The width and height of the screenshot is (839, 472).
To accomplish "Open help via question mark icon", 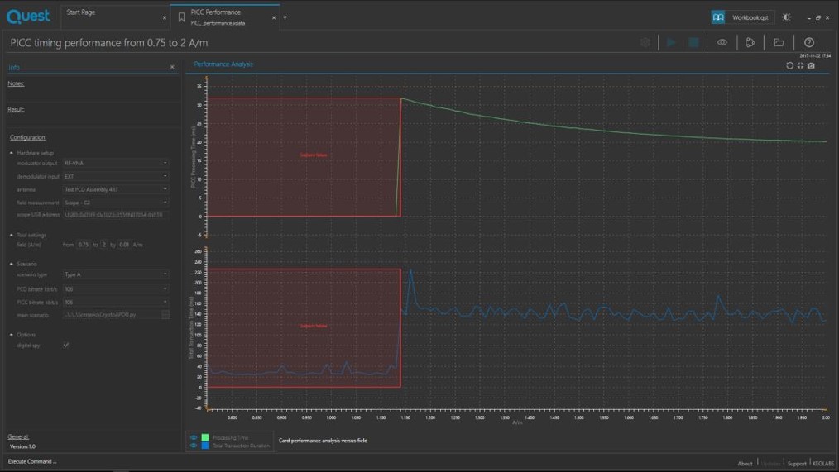I will point(809,42).
